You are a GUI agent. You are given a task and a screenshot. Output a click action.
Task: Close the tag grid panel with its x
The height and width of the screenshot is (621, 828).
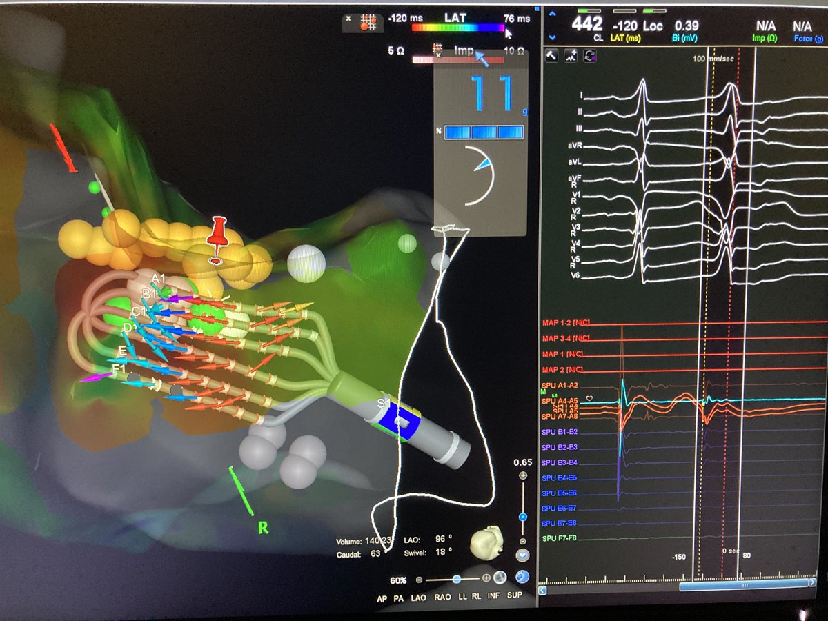tap(349, 19)
